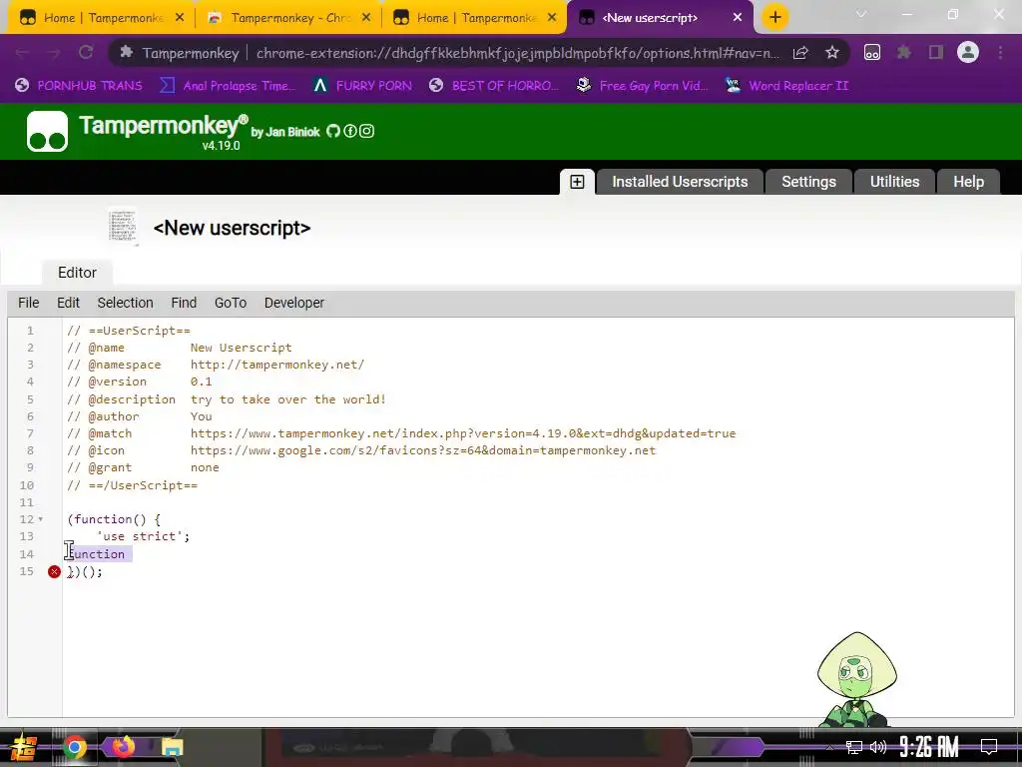Click the by Jan Biniok text
Image resolution: width=1022 pixels, height=767 pixels.
(x=285, y=132)
